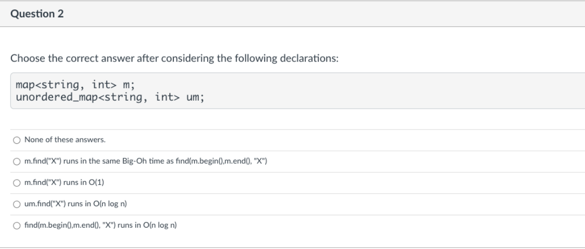Choose radio for m.find same Big-Oh time option
Viewport: 585px width, 249px height.
[x=16, y=161]
